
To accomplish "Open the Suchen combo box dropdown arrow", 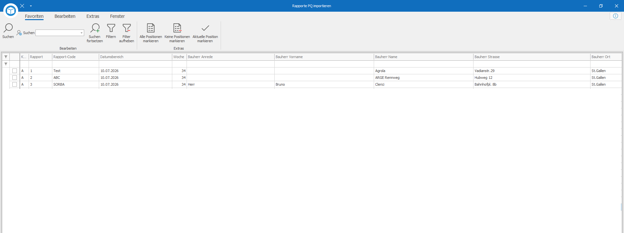I will [81, 33].
